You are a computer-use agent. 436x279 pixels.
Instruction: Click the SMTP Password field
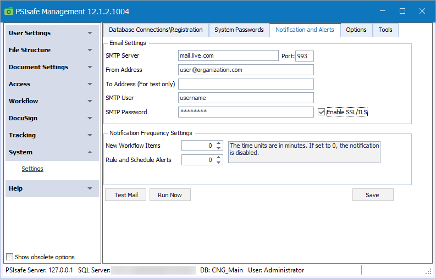coord(246,112)
